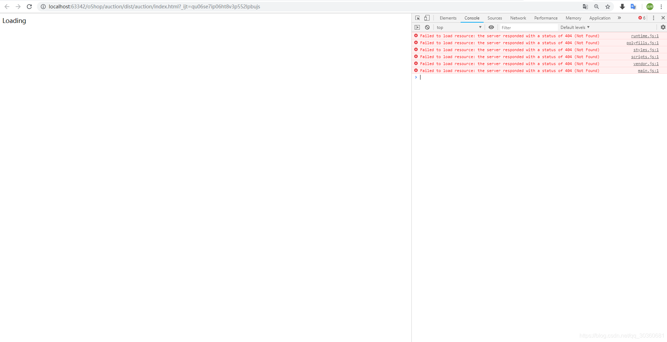The image size is (667, 342).
Task: Go forward to the next page
Action: tap(18, 7)
